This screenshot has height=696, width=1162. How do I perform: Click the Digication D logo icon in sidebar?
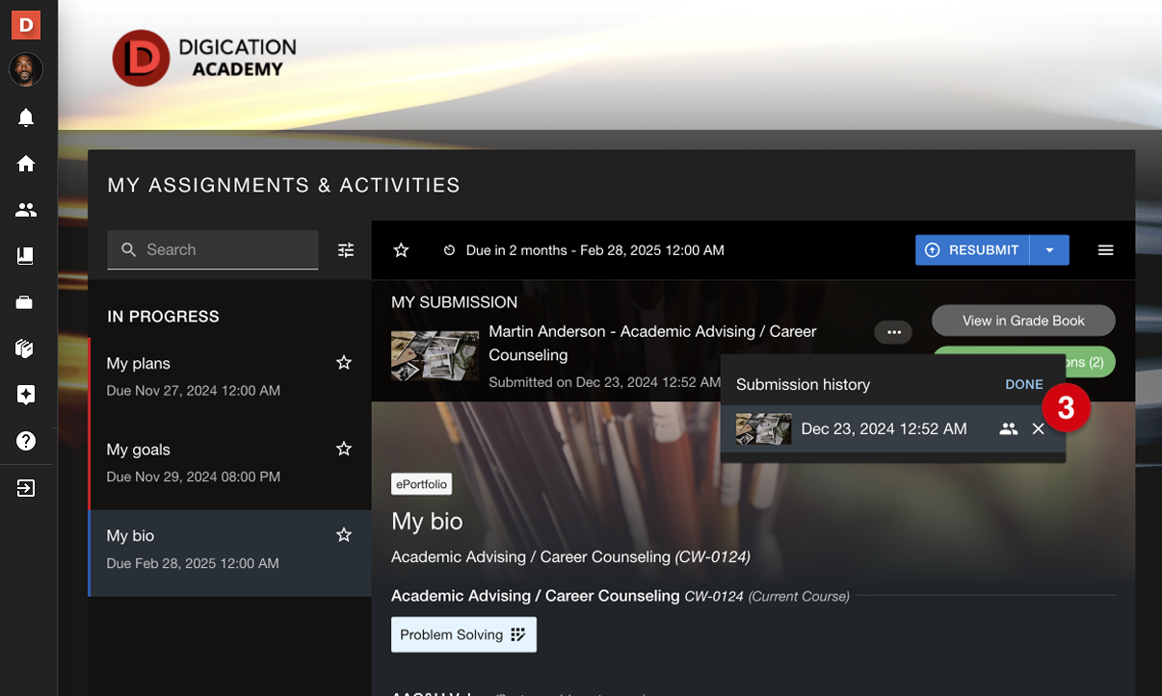pyautogui.click(x=26, y=25)
